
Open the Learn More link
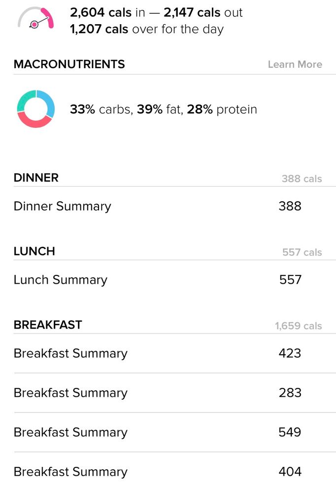point(295,64)
